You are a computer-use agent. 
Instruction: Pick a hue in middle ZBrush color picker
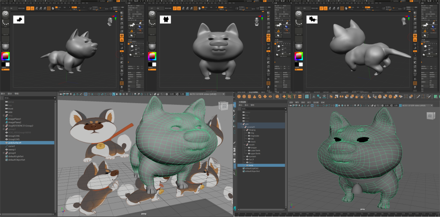tap(152, 56)
